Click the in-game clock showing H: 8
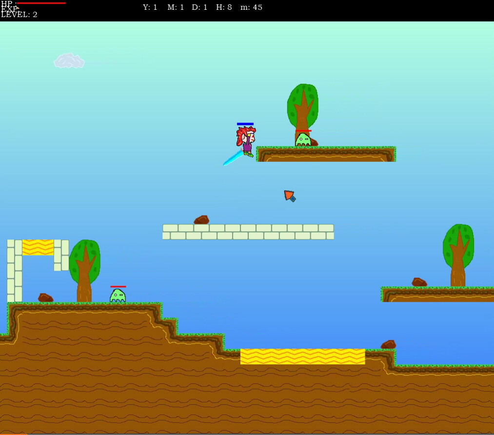494x435 pixels. tap(225, 7)
